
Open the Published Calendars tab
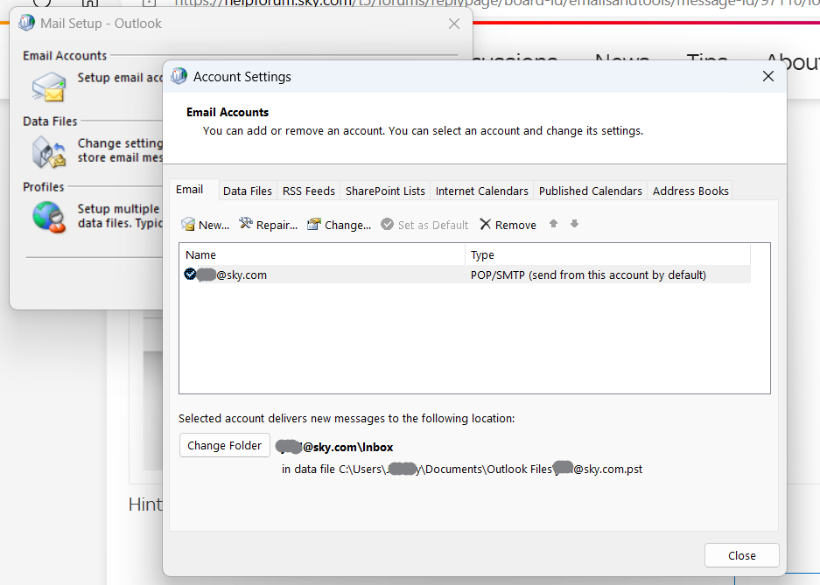coord(591,191)
